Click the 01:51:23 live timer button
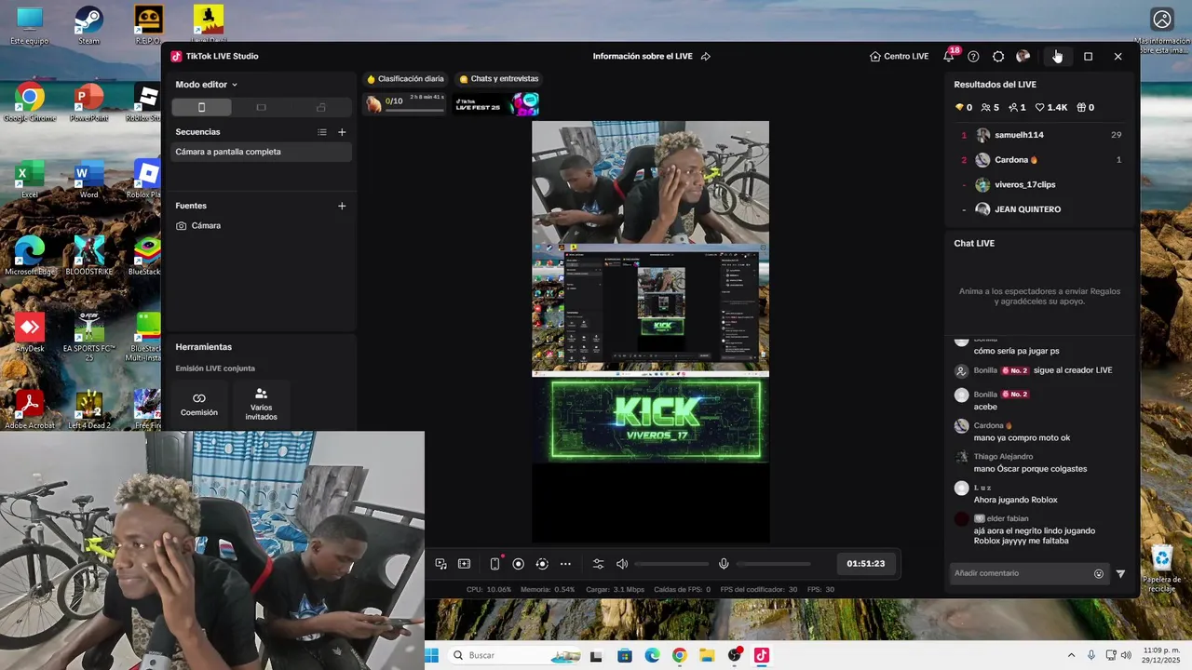 (x=865, y=564)
